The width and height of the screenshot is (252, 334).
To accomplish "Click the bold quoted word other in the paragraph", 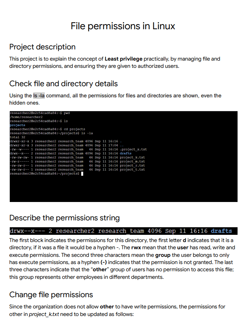I will 100,269.
